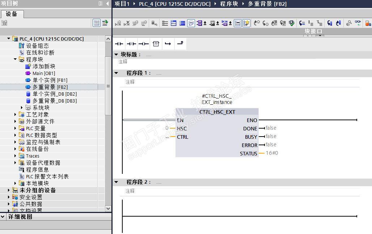This screenshot has width=372, height=234.
Task: Select 添加新块 item
Action: [x=44, y=66]
